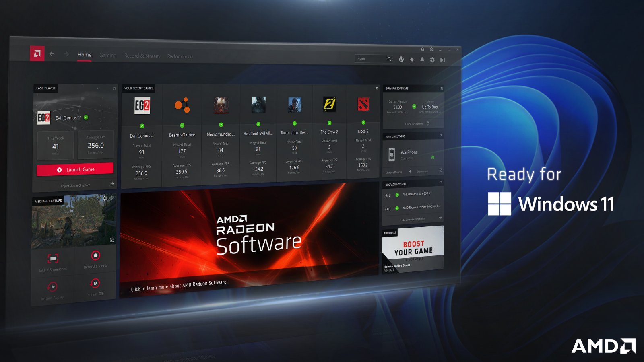Open the web browser globe icon
Viewport: 644px width, 362px height.
click(x=401, y=59)
